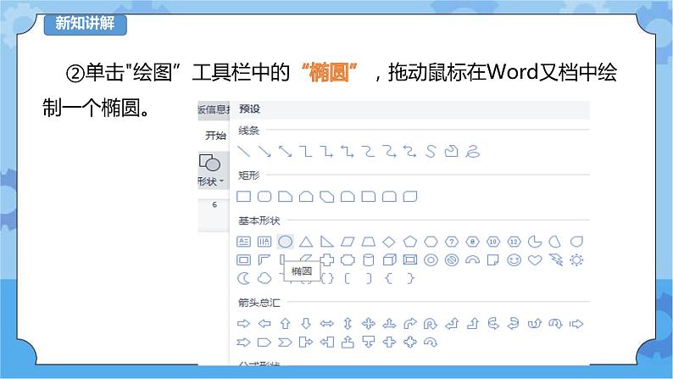
Task: Insert a horizontal text box shape
Action: pyautogui.click(x=244, y=242)
